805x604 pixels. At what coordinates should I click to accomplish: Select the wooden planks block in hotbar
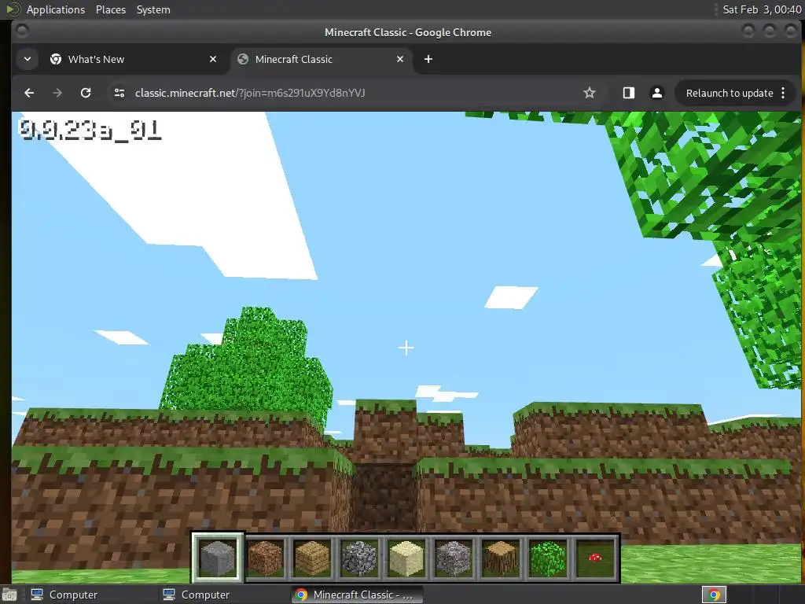click(x=312, y=558)
